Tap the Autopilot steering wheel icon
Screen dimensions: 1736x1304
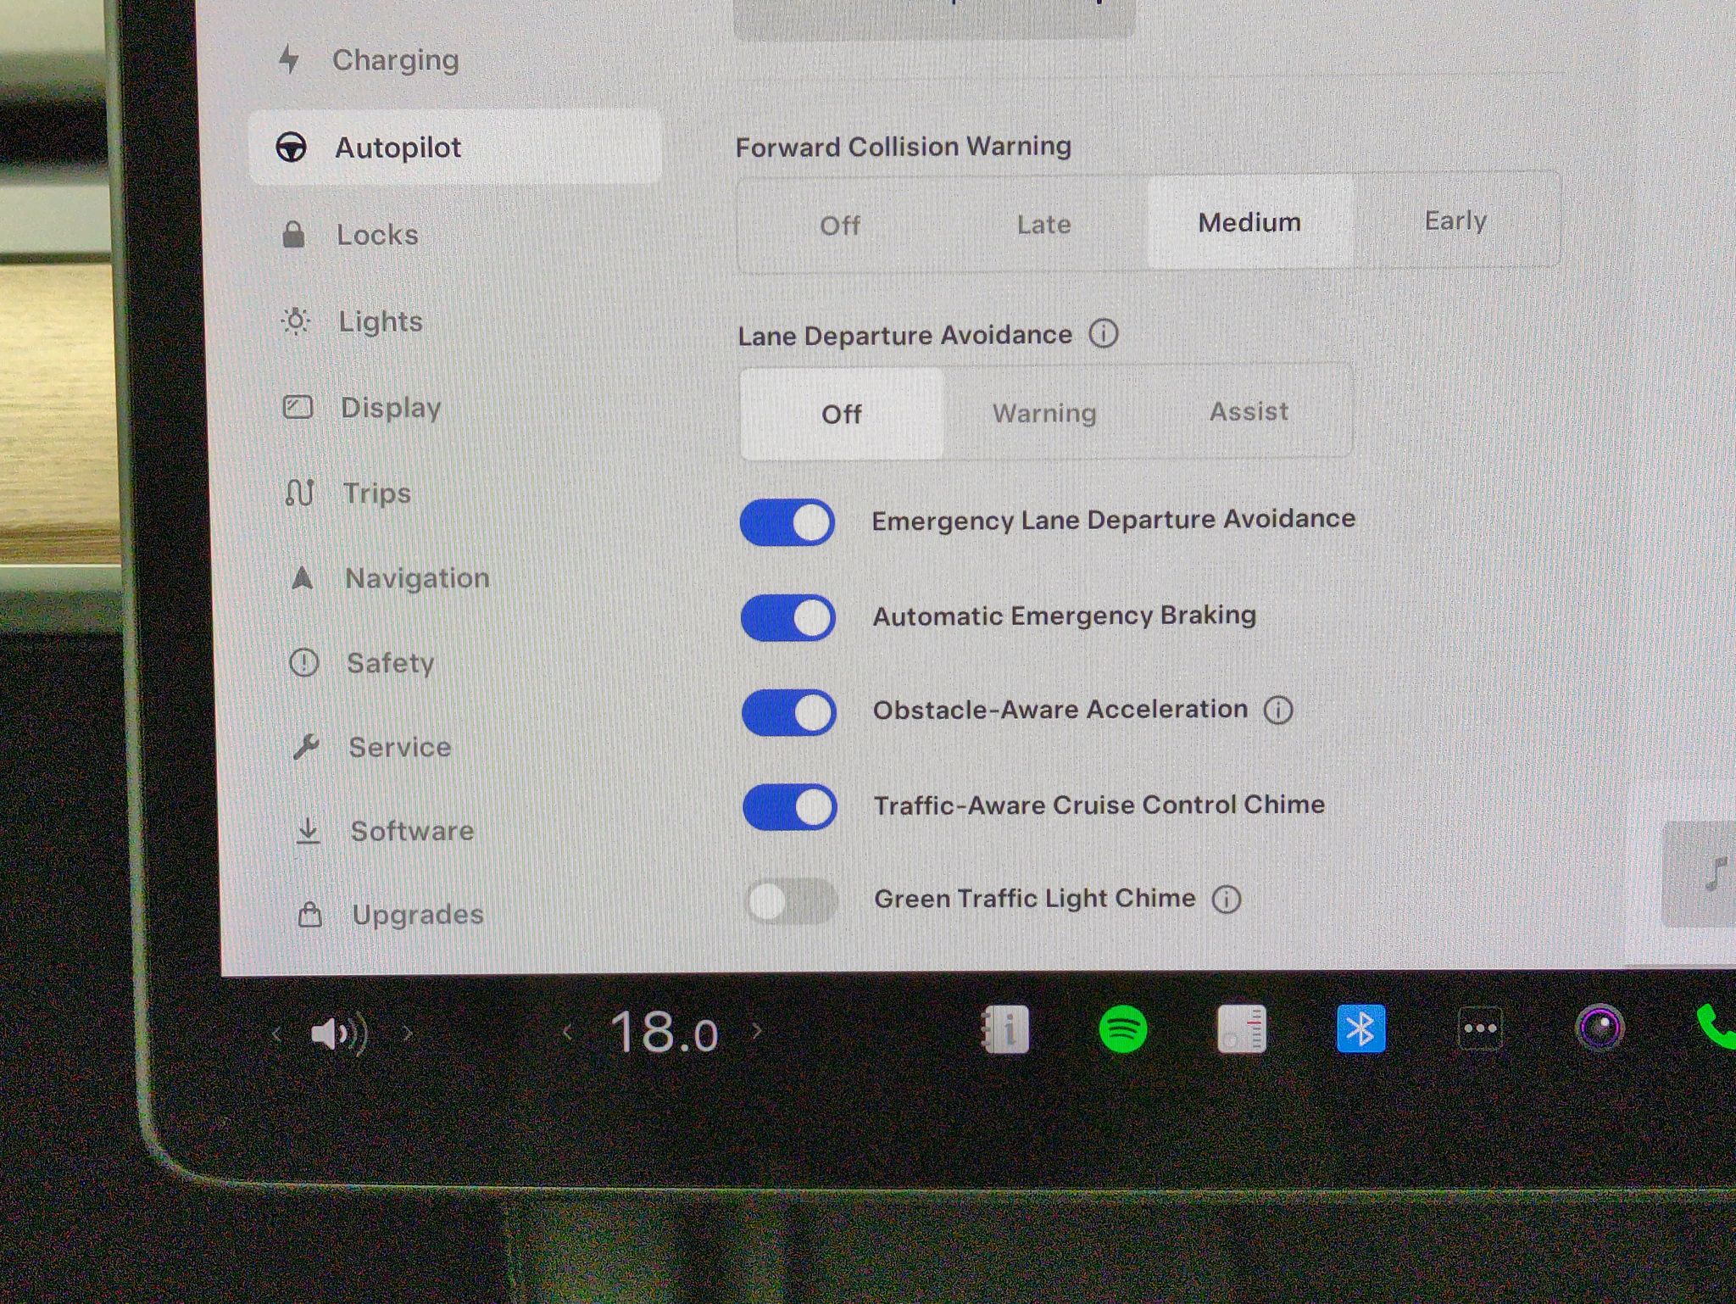(292, 148)
